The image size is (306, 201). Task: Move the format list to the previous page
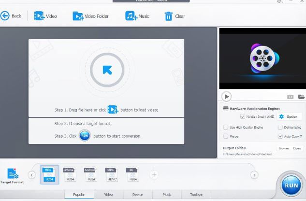(x=31, y=175)
